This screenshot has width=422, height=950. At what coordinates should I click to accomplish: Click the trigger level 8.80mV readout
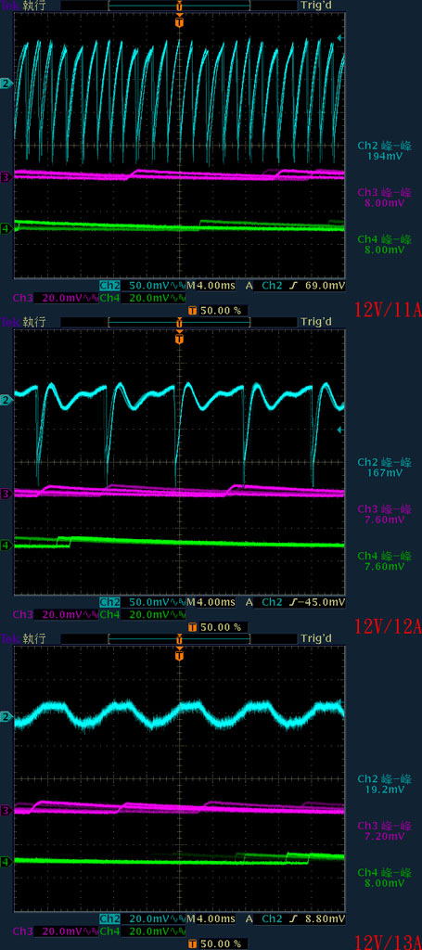326,919
